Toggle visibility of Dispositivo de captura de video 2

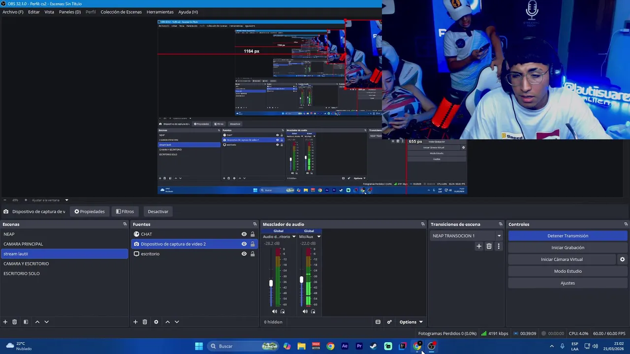pos(244,244)
